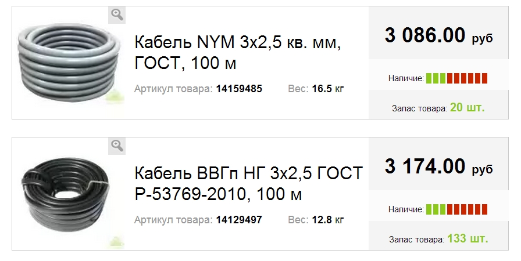The height and width of the screenshot is (261, 521).
Task: Click article number 14159485
Action: 239,89
